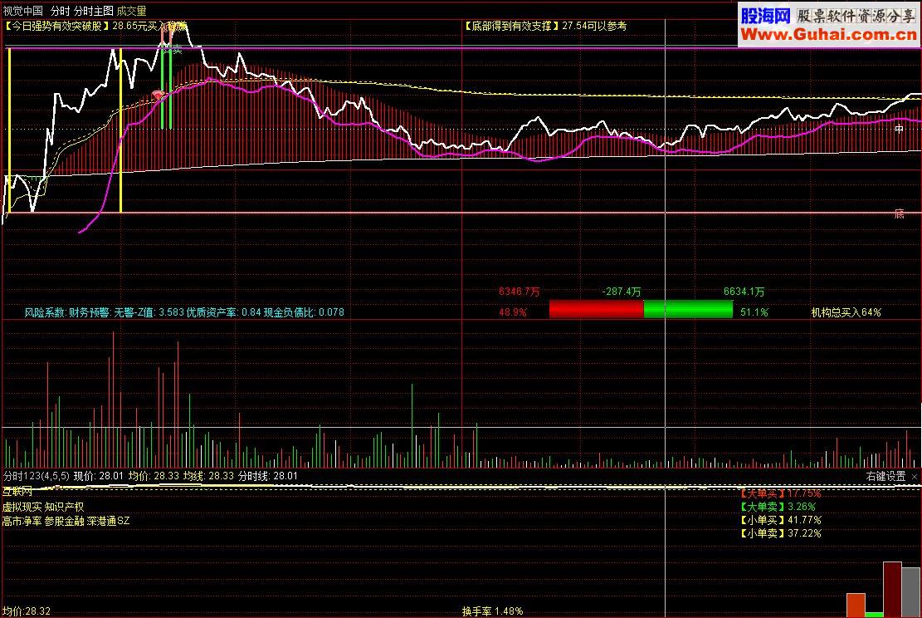Screen dimensions: 922x618
Task: Click the 中 midline label
Action: pyautogui.click(x=899, y=129)
